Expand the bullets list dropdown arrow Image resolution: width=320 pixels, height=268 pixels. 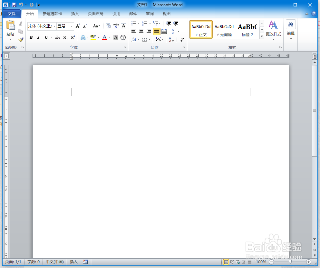pyautogui.click(x=139, y=23)
